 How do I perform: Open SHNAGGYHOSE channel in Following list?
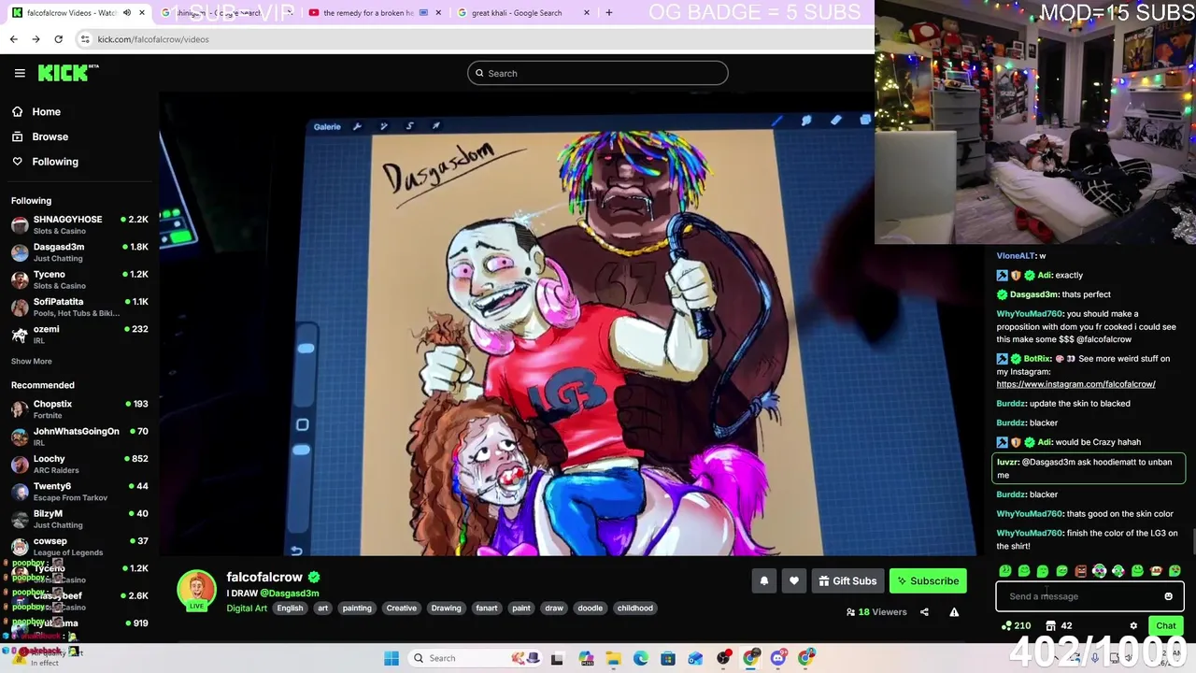79,224
